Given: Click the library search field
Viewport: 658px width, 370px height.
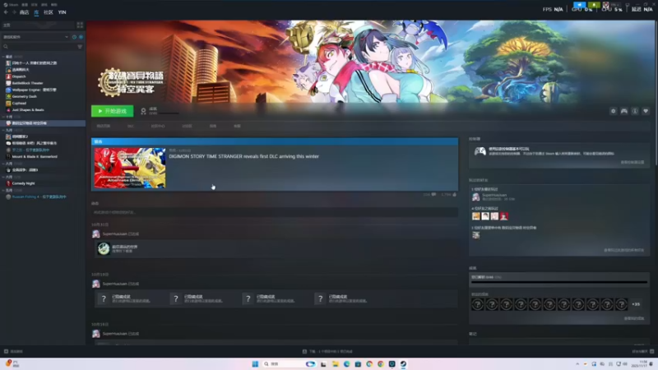Looking at the screenshot, I should coord(39,47).
